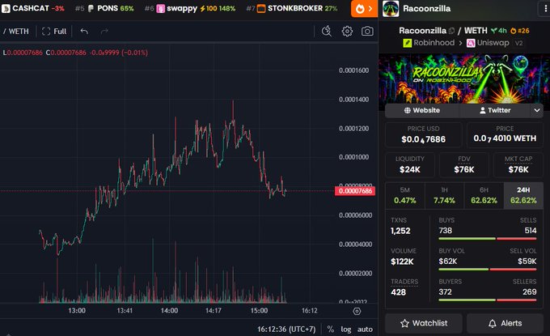Click the PRICE USD value box
The width and height of the screenshot is (550, 336).
423,135
